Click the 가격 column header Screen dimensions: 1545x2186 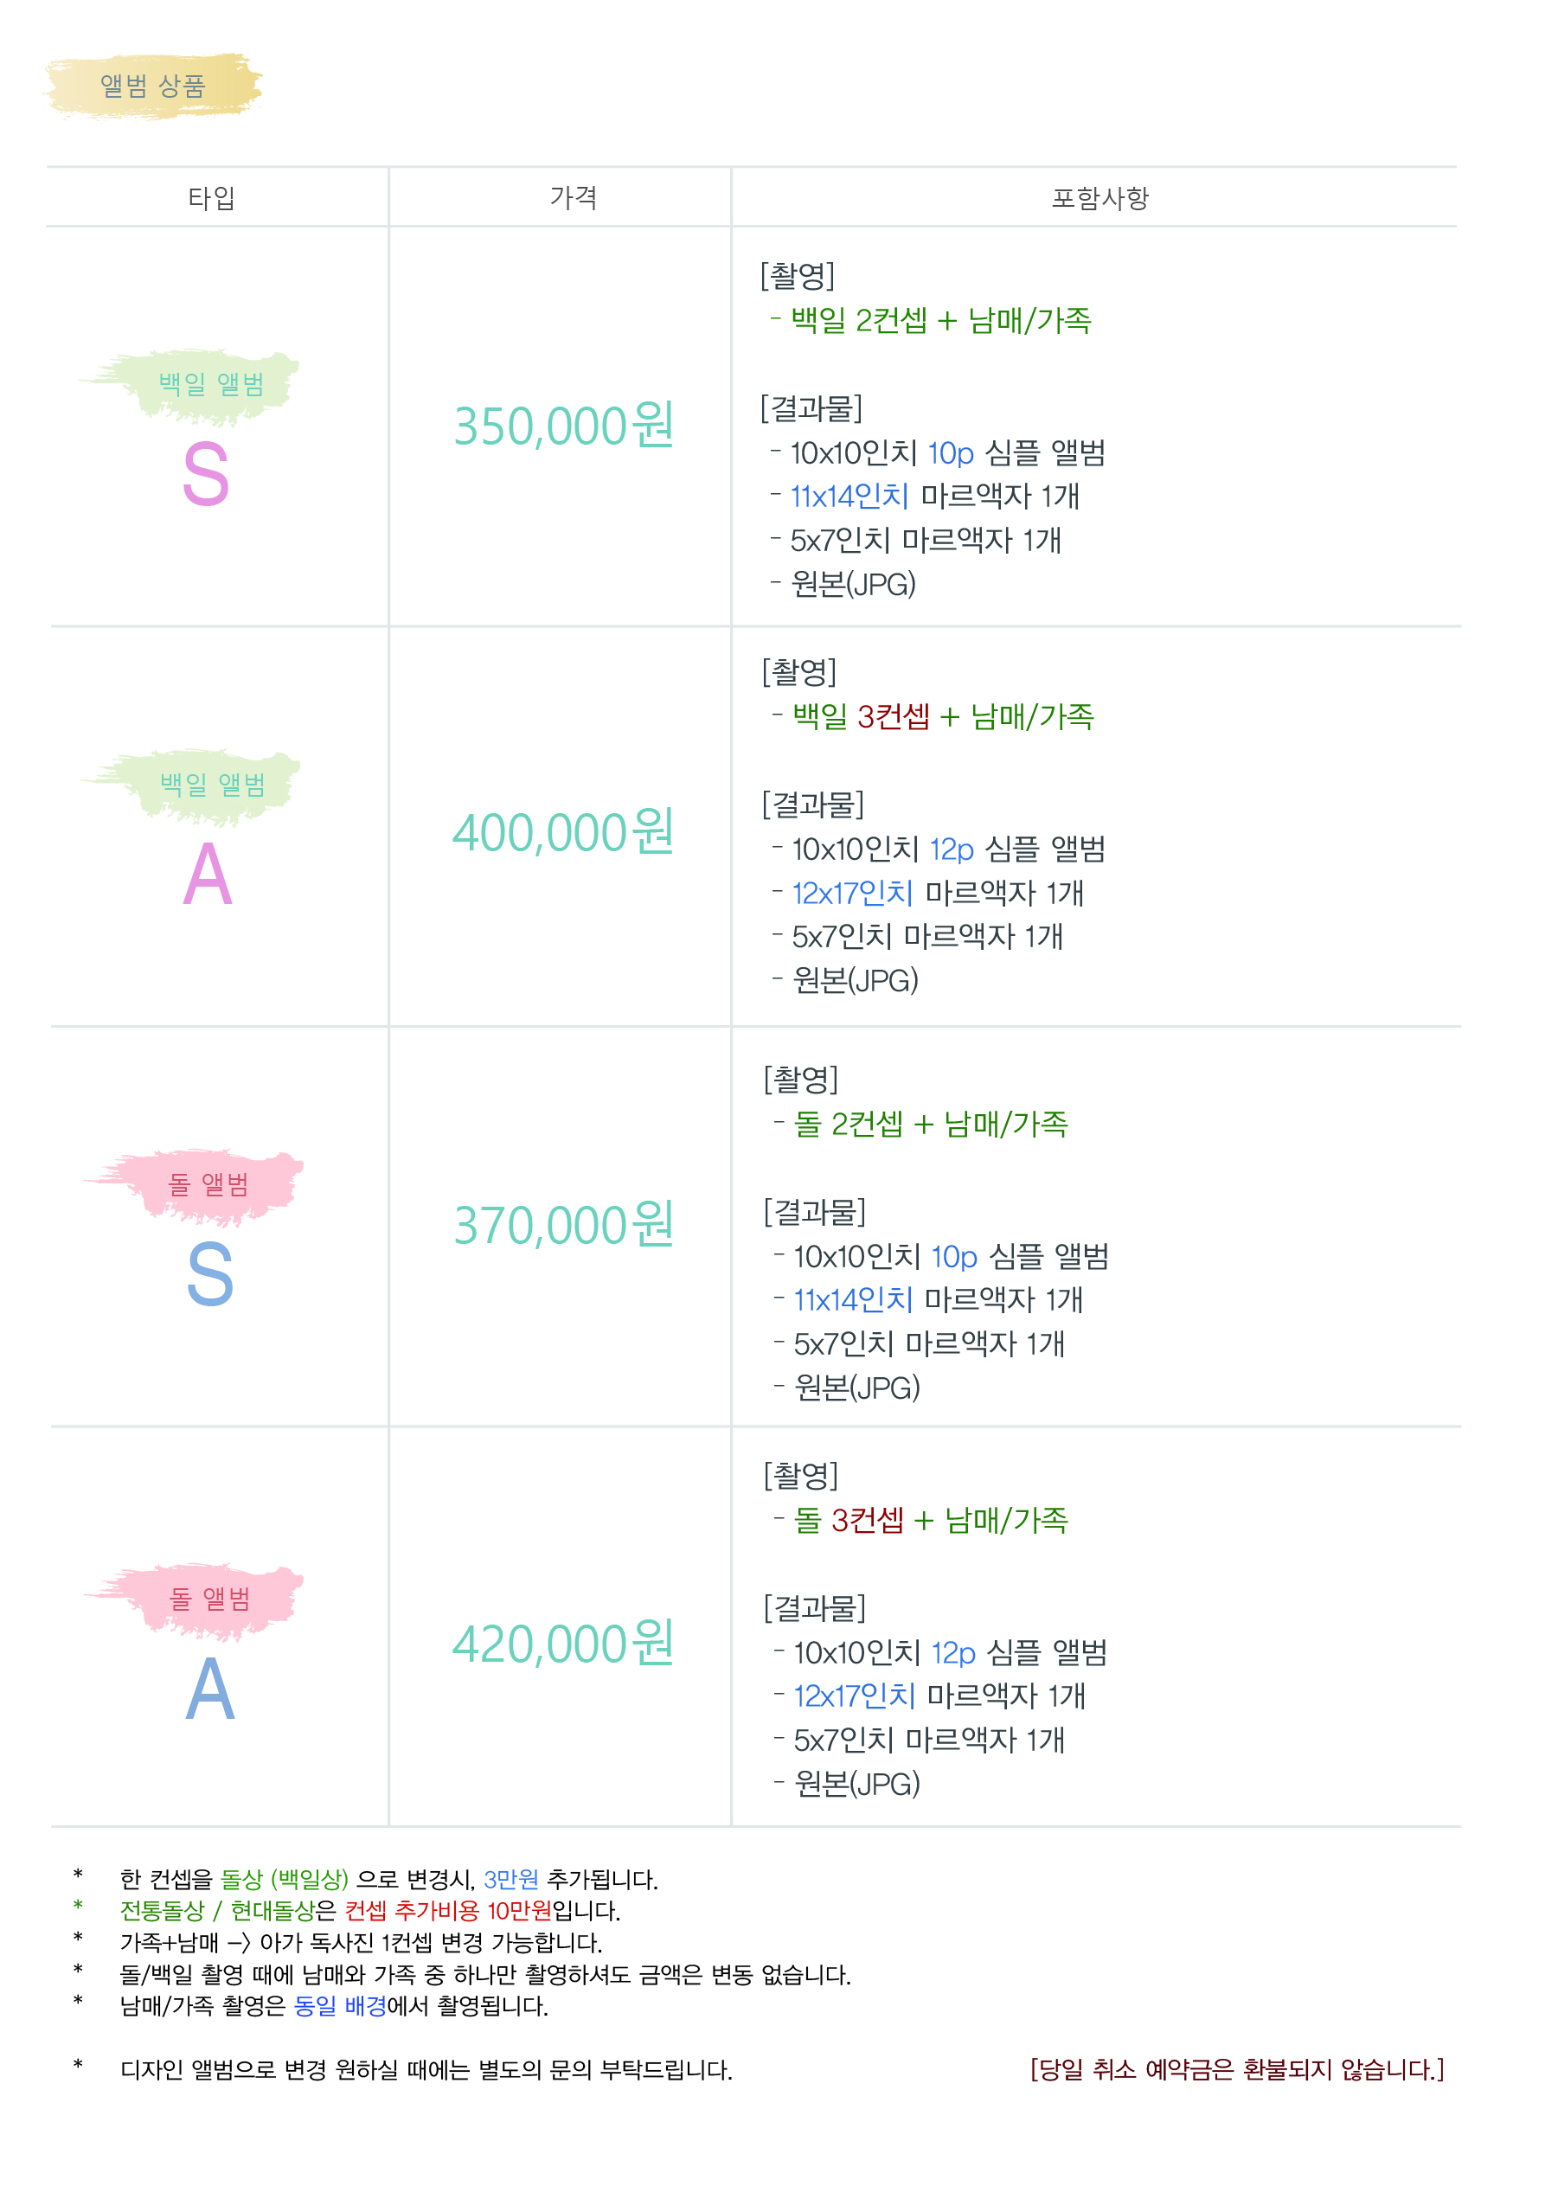(x=574, y=197)
